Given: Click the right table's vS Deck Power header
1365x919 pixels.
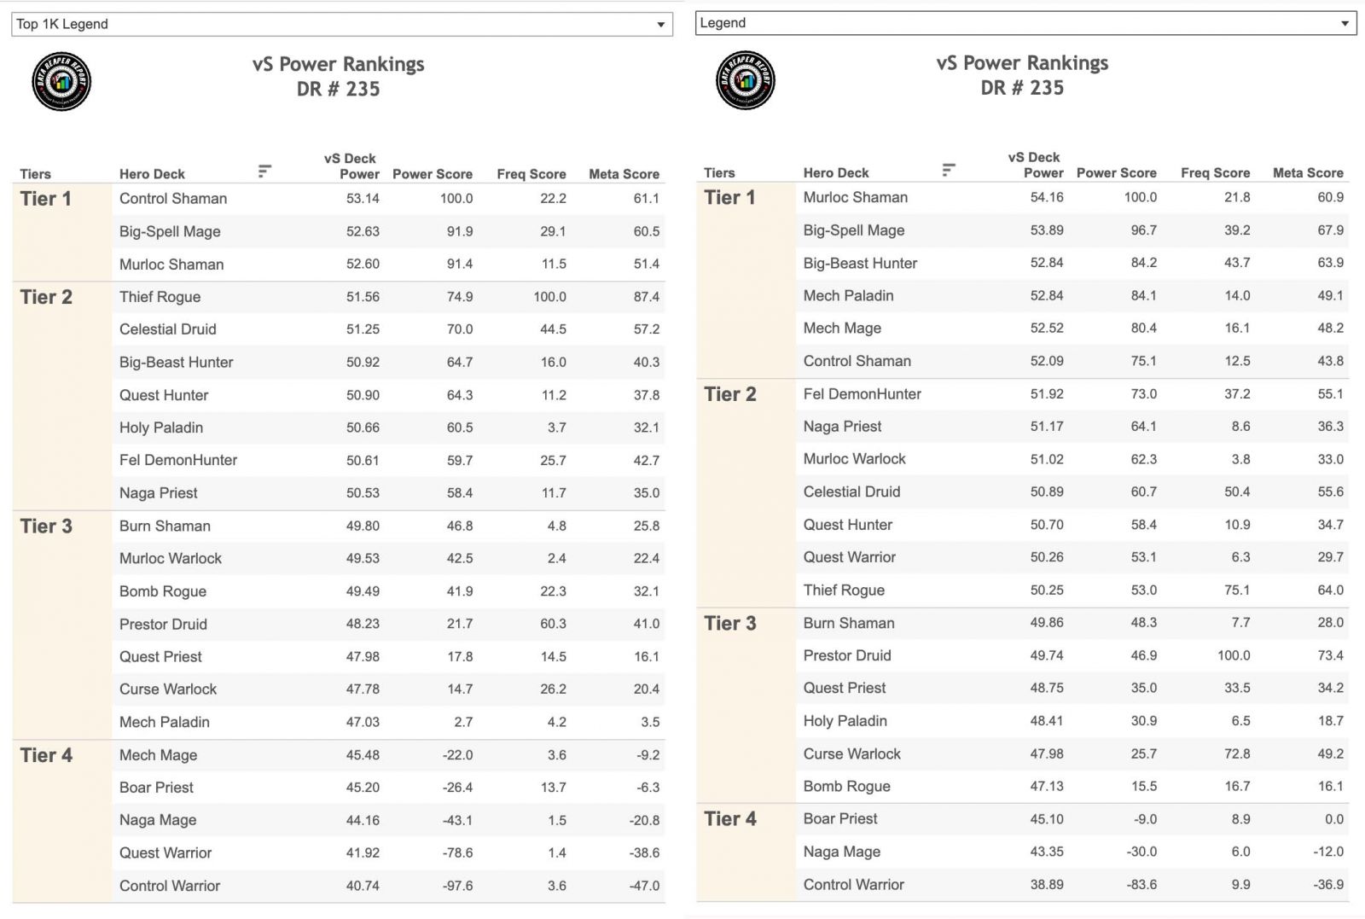Looking at the screenshot, I should click(1035, 165).
